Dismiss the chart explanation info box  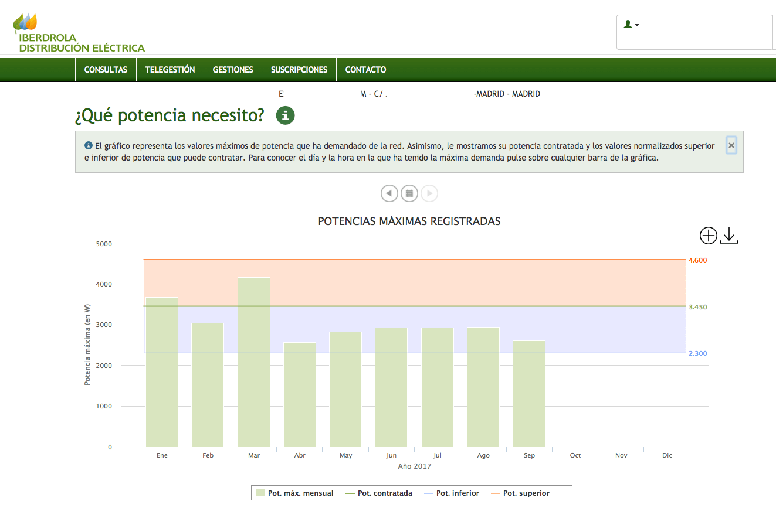[x=731, y=145]
